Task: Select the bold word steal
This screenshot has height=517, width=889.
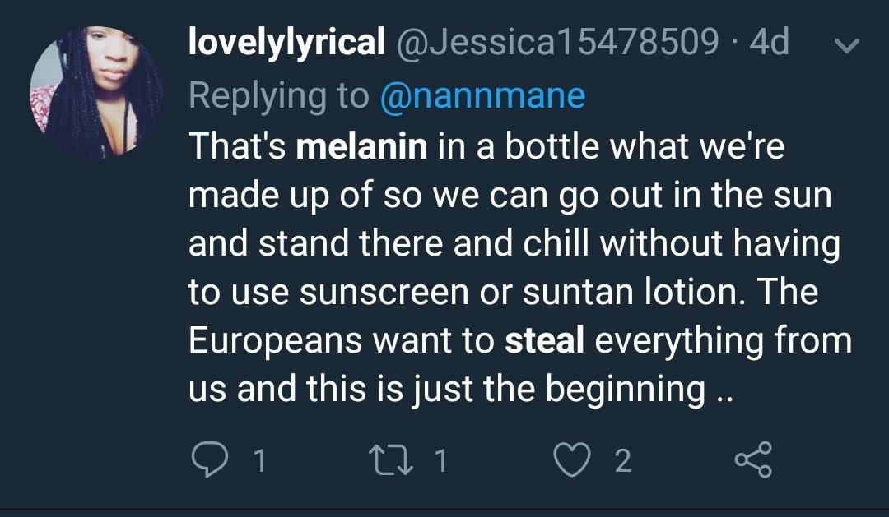Action: pyautogui.click(x=544, y=339)
